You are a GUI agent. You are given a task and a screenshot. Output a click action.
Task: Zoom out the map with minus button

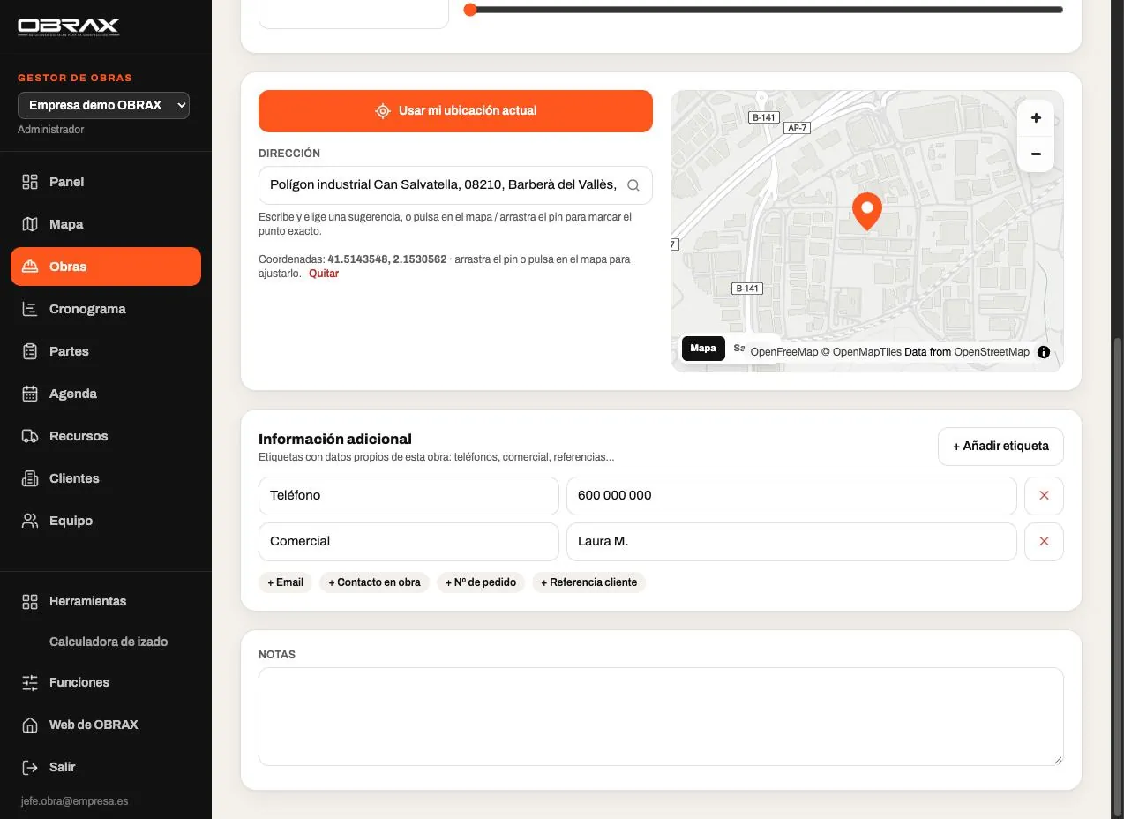pyautogui.click(x=1036, y=154)
